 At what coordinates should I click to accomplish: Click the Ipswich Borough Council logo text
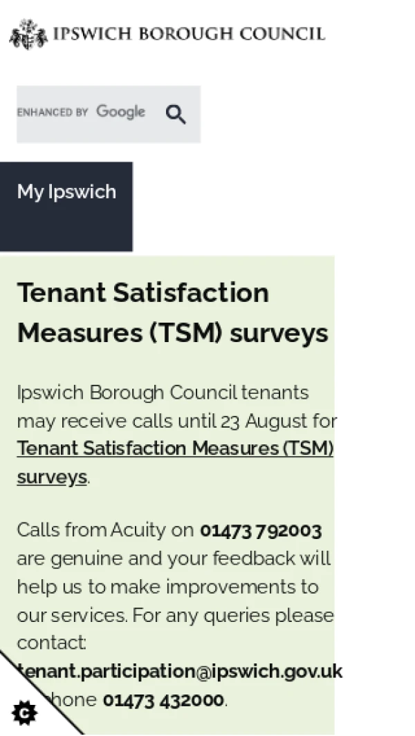click(189, 34)
